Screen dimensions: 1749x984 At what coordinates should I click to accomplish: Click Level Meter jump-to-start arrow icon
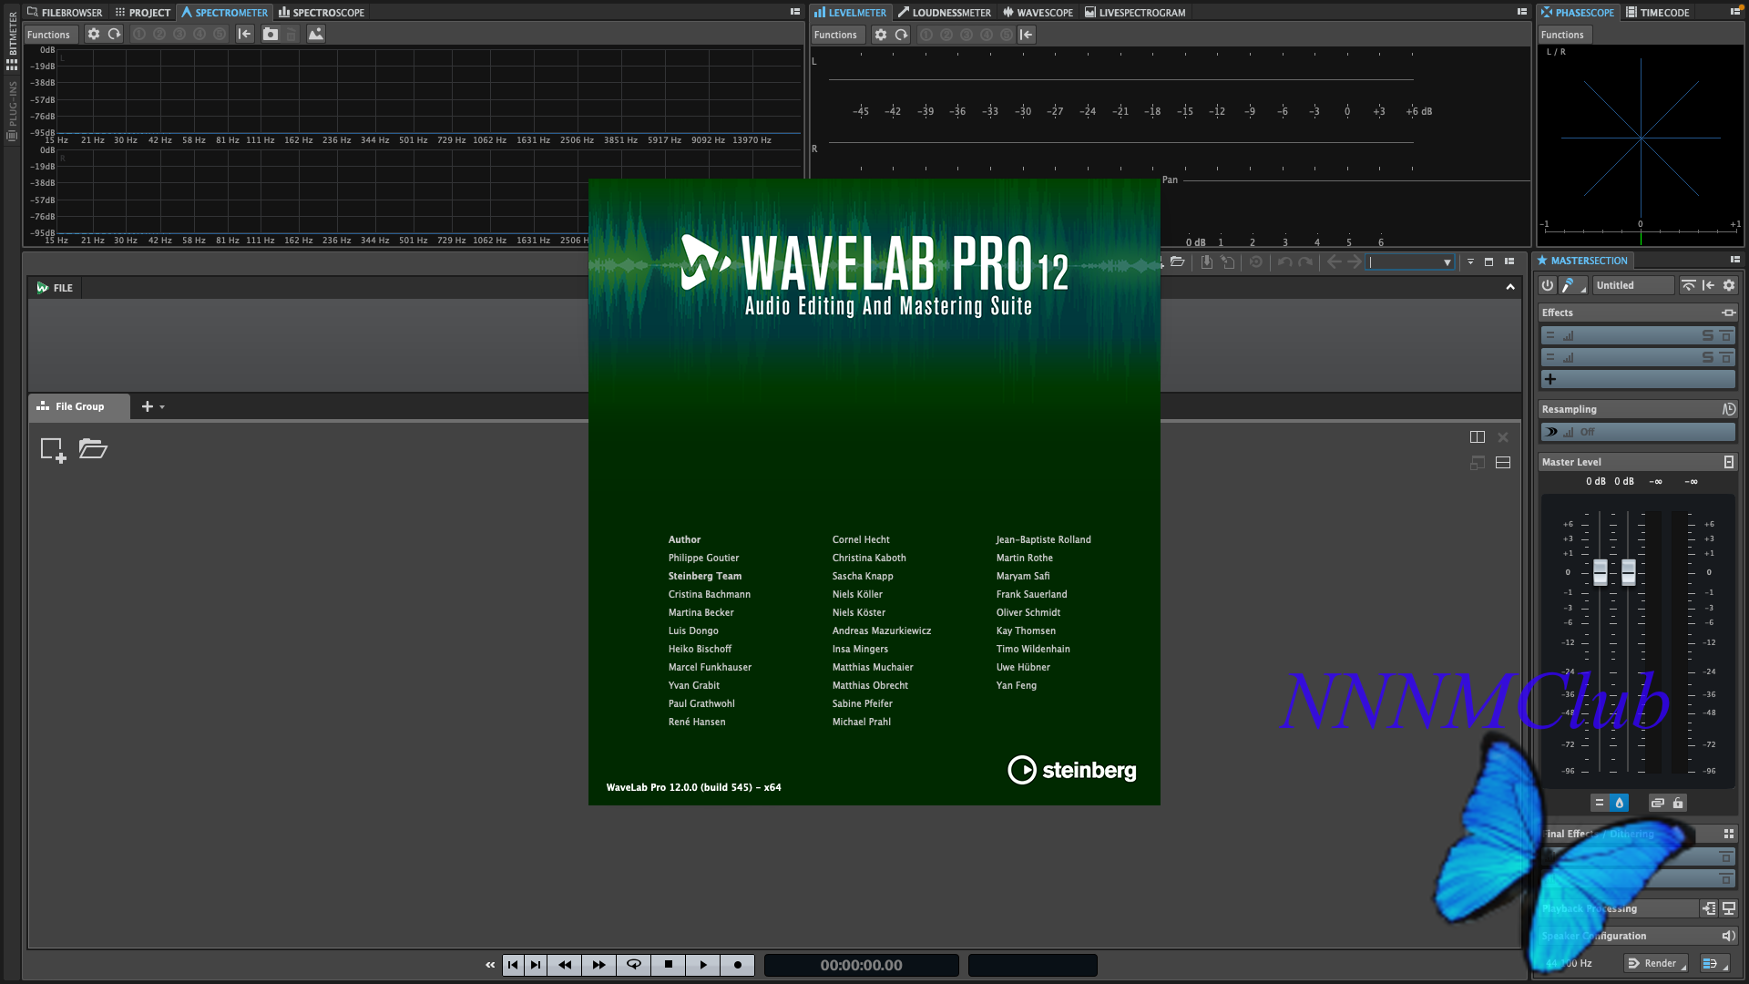tap(1026, 35)
